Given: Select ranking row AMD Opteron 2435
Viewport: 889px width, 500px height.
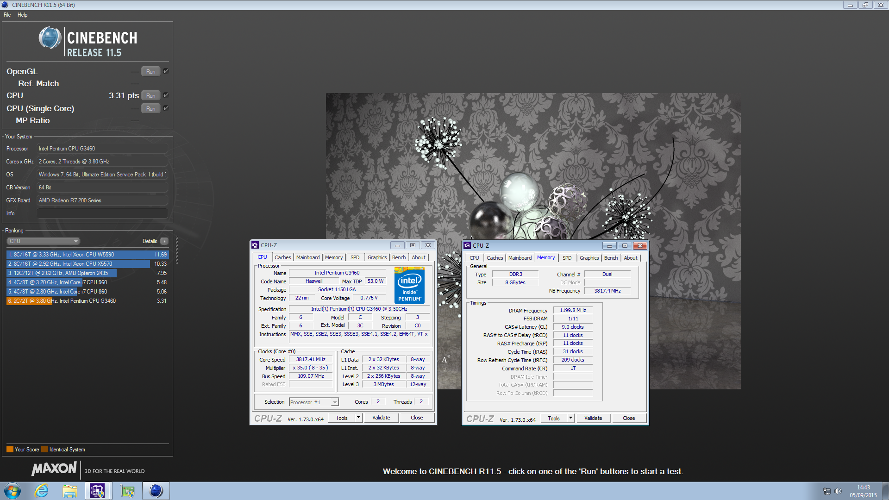Looking at the screenshot, I should [x=87, y=273].
